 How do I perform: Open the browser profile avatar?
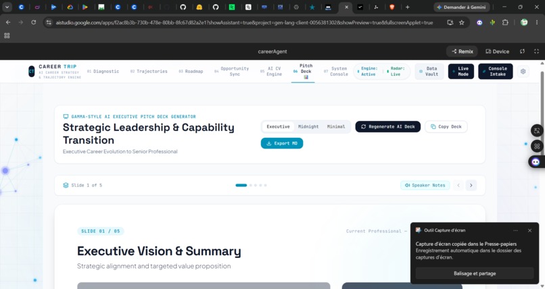click(524, 22)
